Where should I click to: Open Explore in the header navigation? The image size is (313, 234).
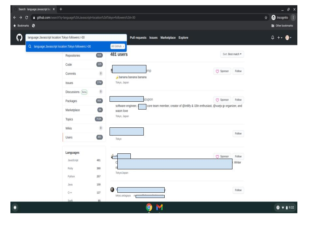(183, 38)
